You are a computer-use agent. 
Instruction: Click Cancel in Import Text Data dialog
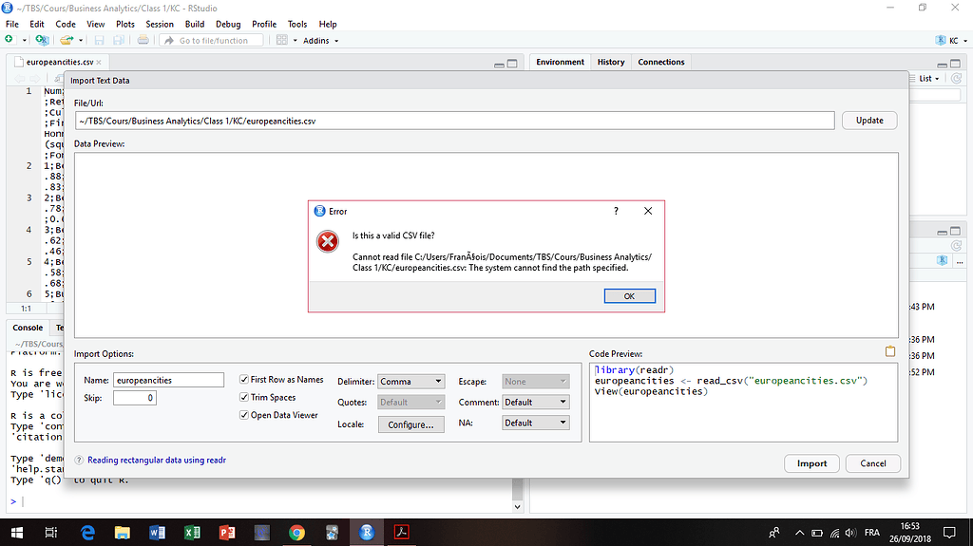(x=872, y=463)
